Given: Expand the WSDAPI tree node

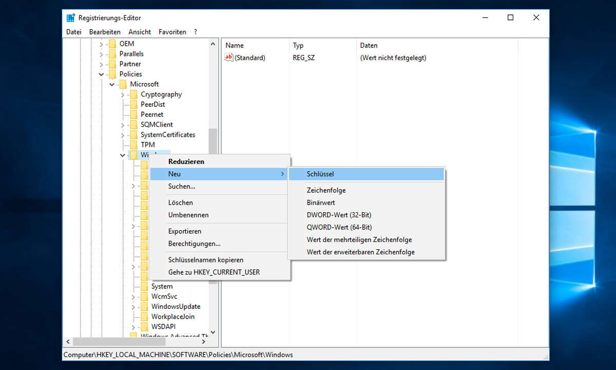Looking at the screenshot, I should tap(133, 327).
